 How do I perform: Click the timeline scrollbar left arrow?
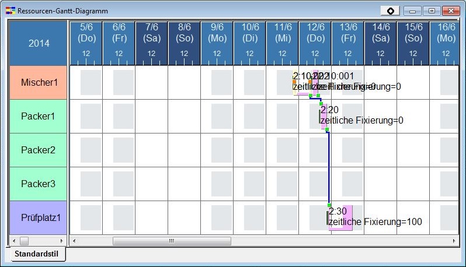point(74,241)
